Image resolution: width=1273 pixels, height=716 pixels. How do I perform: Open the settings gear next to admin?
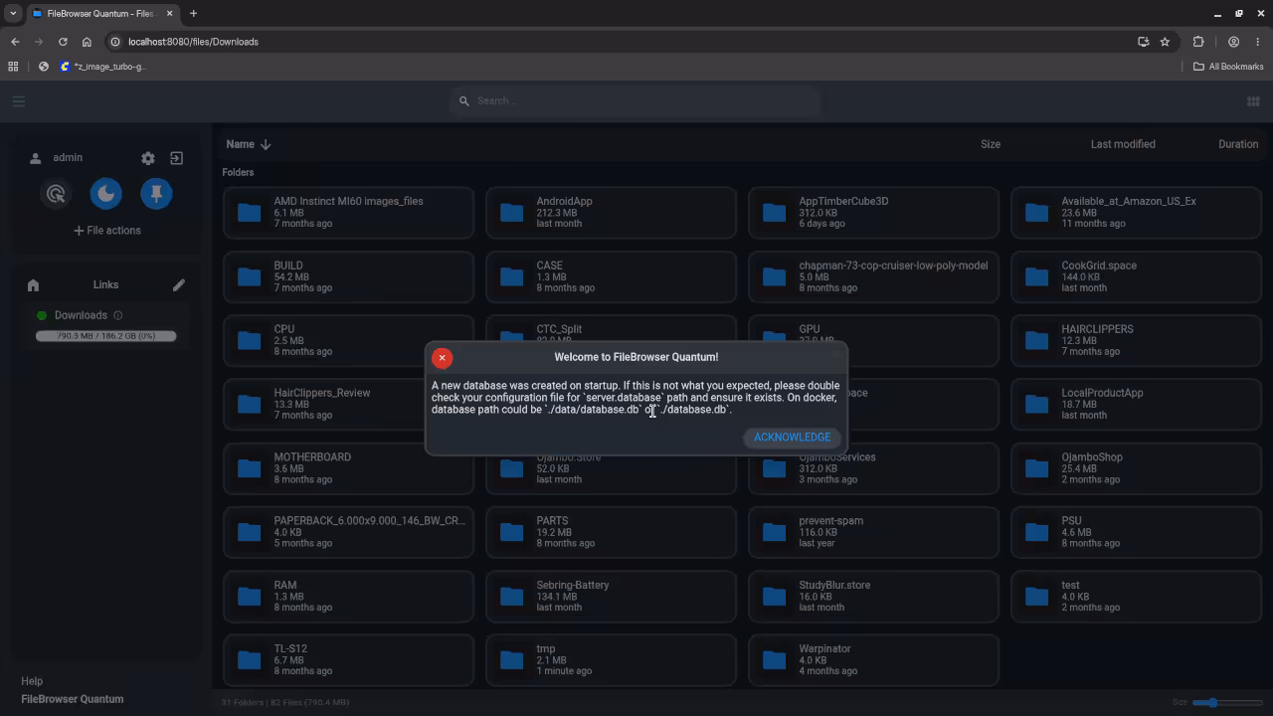coord(148,158)
